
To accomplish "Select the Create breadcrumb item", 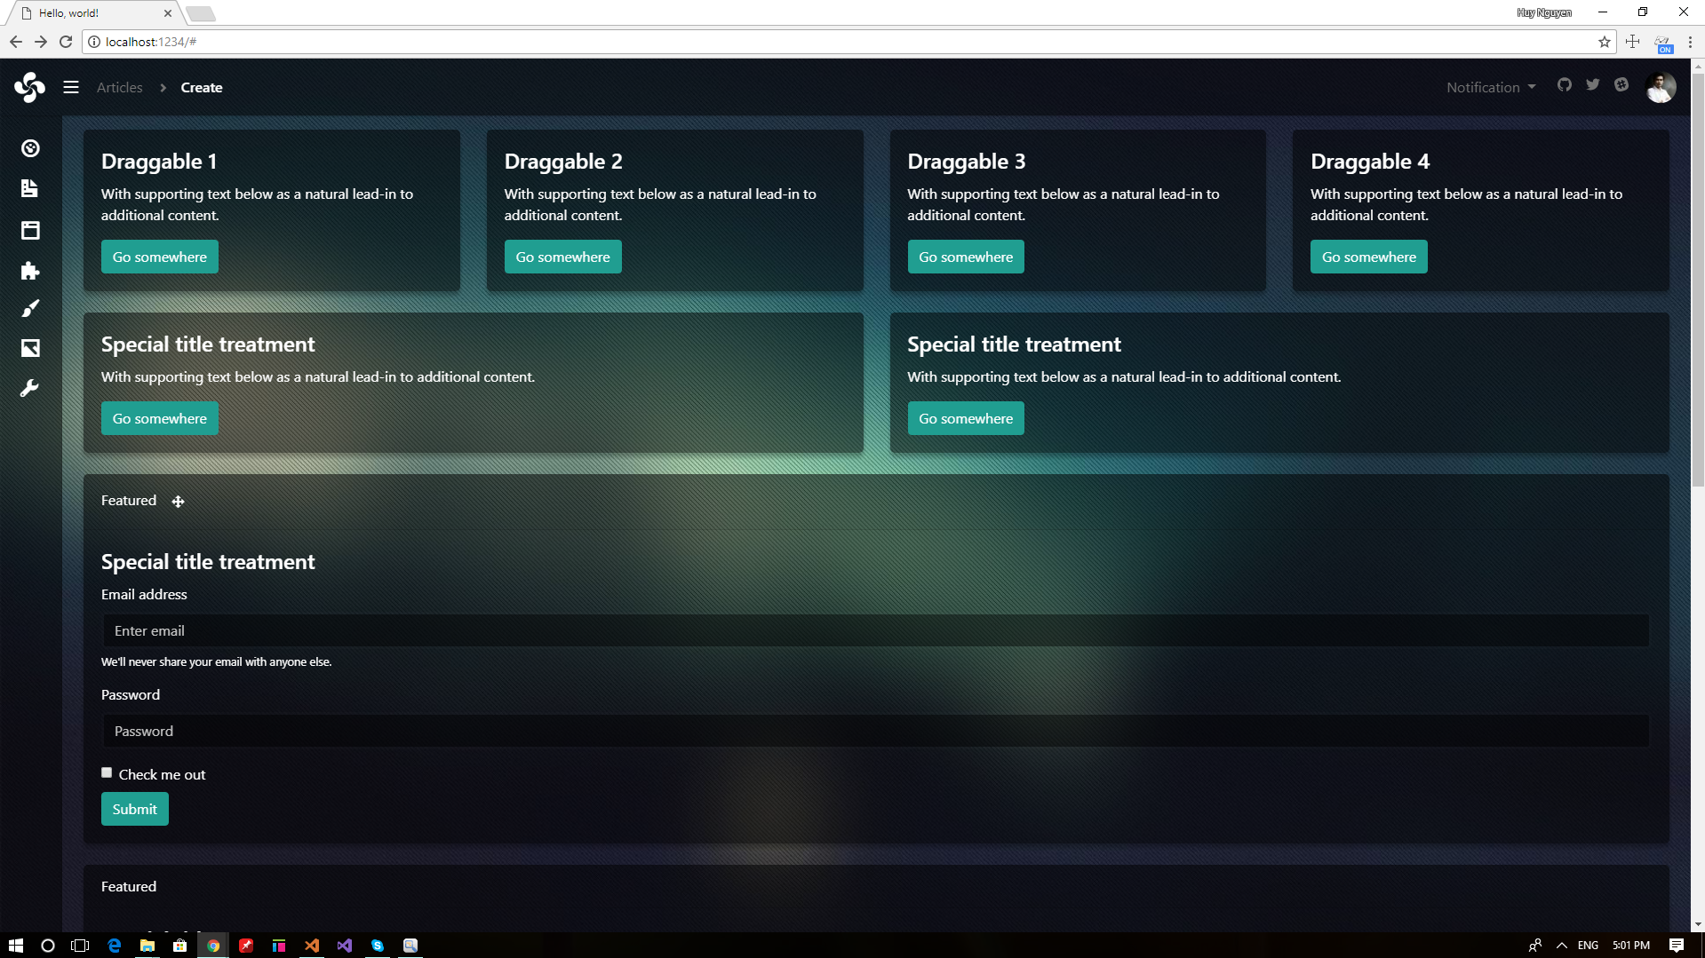I will point(201,87).
